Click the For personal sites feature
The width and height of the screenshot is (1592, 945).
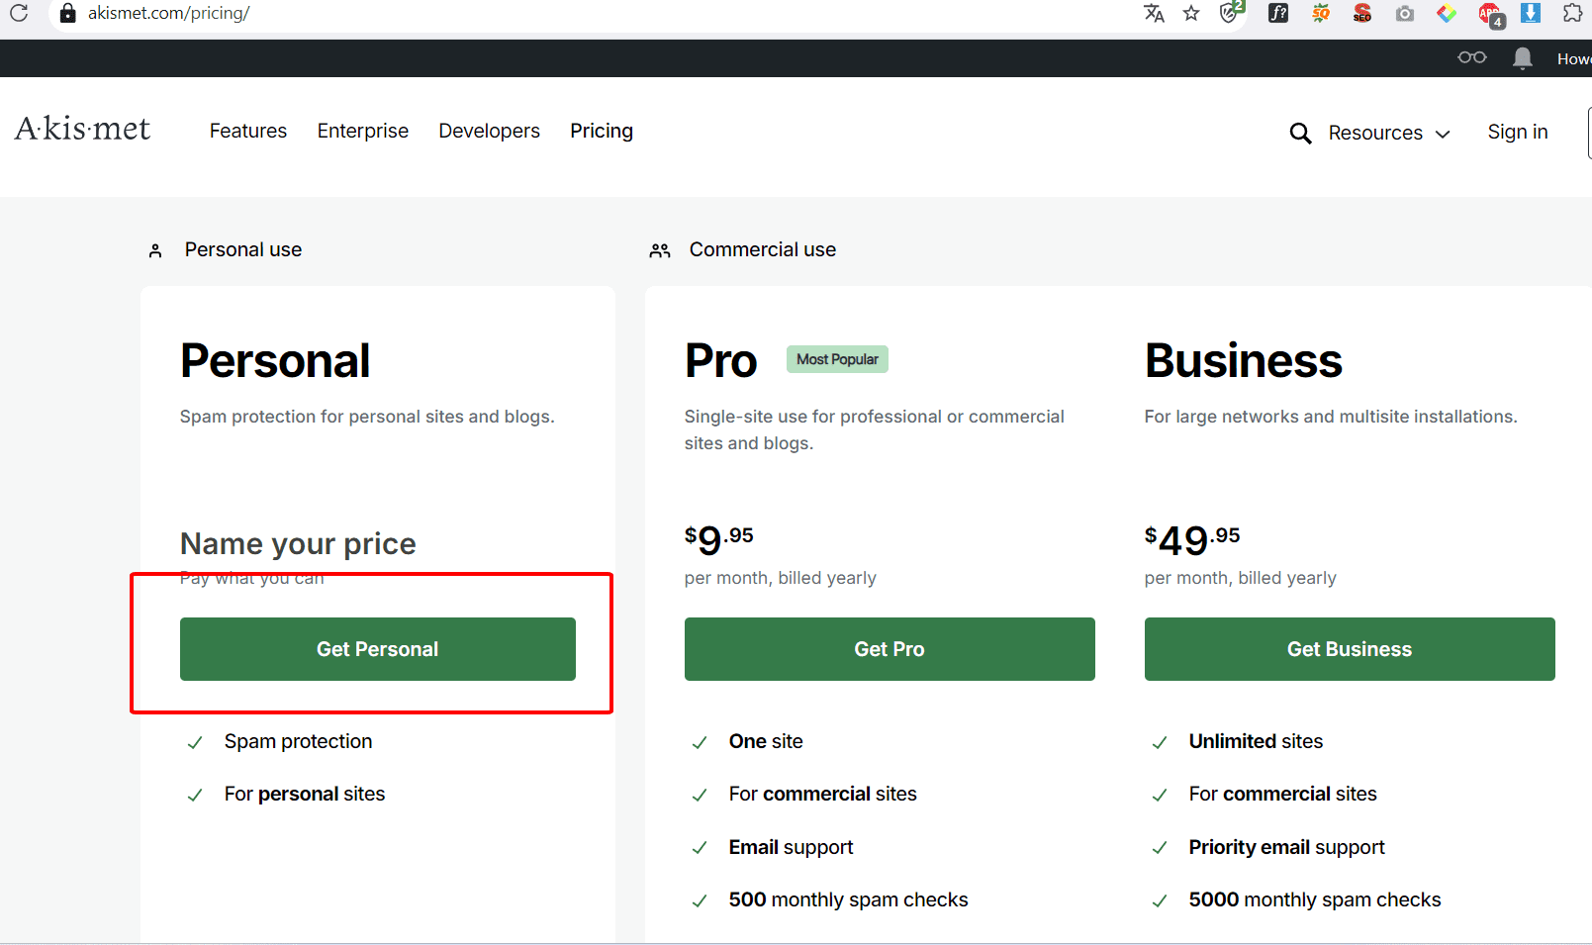pyautogui.click(x=305, y=794)
